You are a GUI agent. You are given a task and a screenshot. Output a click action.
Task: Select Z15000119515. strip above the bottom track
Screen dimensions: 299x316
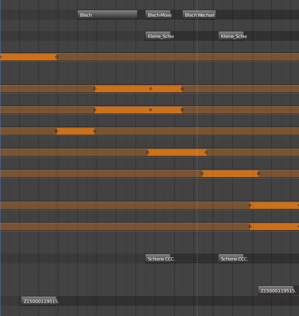[276, 290]
